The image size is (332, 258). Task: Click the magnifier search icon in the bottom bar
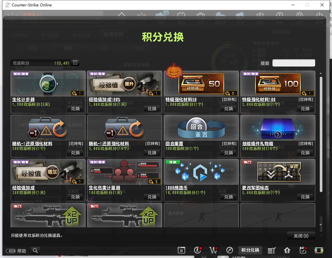pyautogui.click(x=35, y=251)
